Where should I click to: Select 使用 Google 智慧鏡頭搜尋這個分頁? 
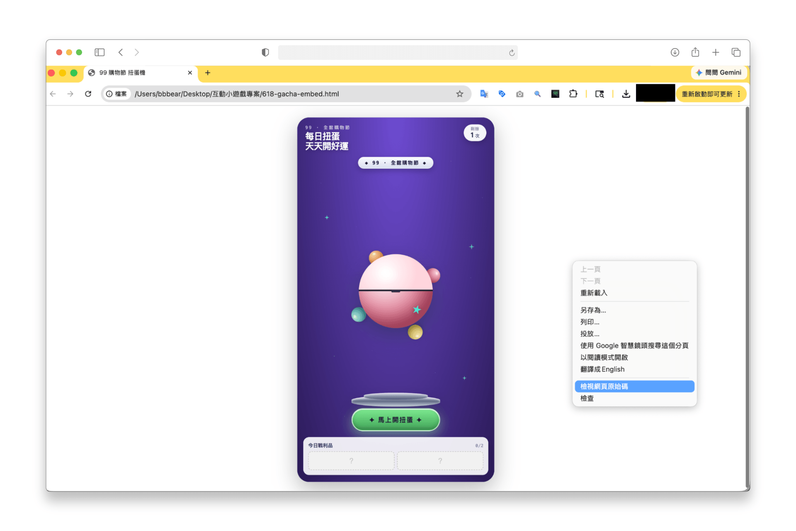(x=634, y=346)
